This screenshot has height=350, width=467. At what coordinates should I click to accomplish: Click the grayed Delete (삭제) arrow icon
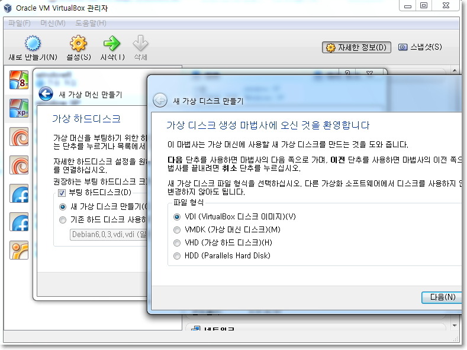140,43
